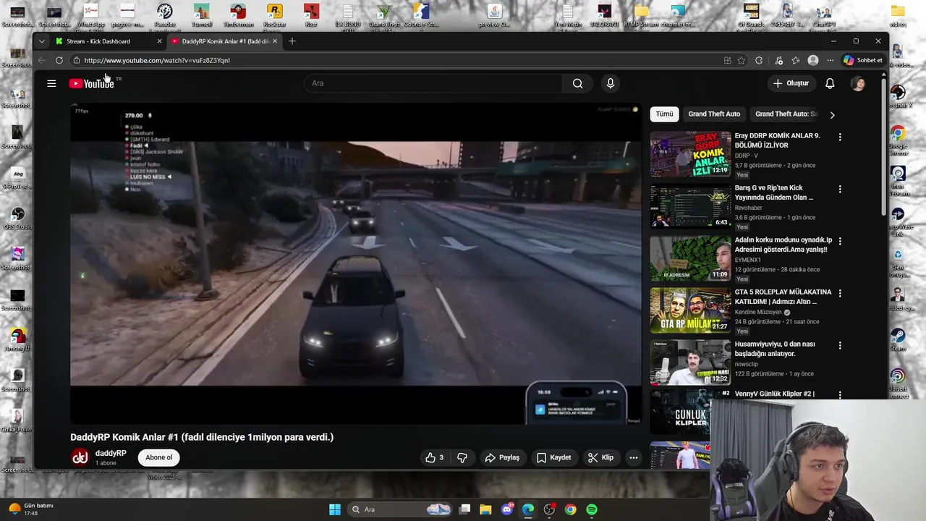Show more filter chips with right chevron
Image resolution: width=926 pixels, height=521 pixels.
tap(832, 115)
